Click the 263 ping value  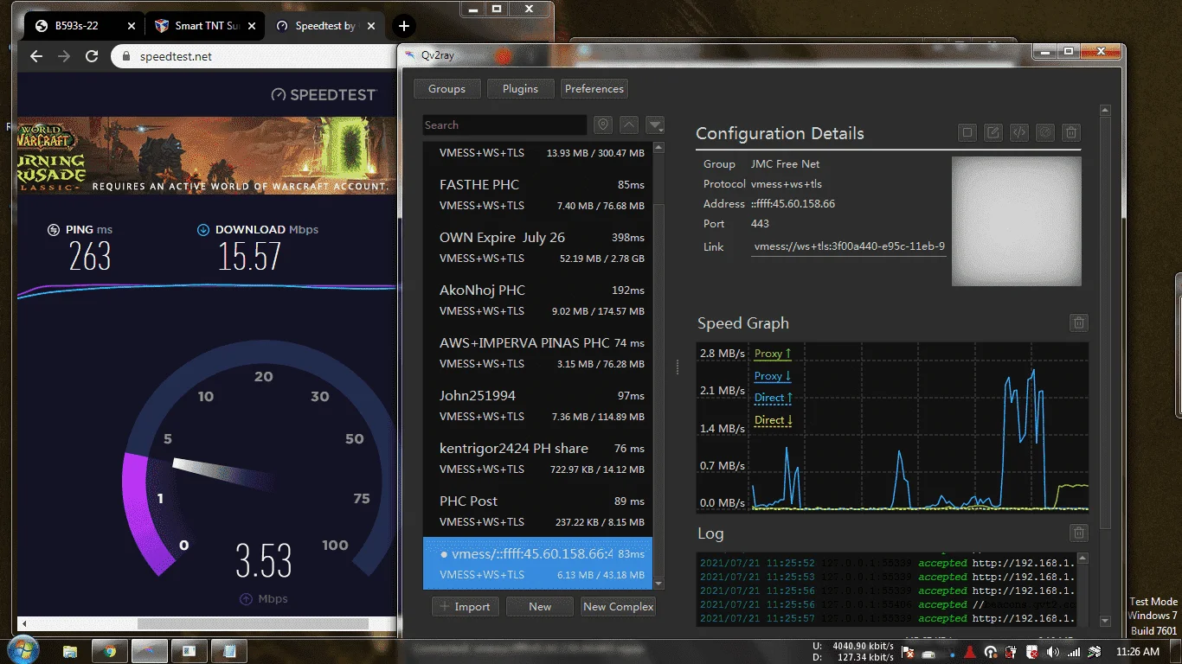(90, 257)
